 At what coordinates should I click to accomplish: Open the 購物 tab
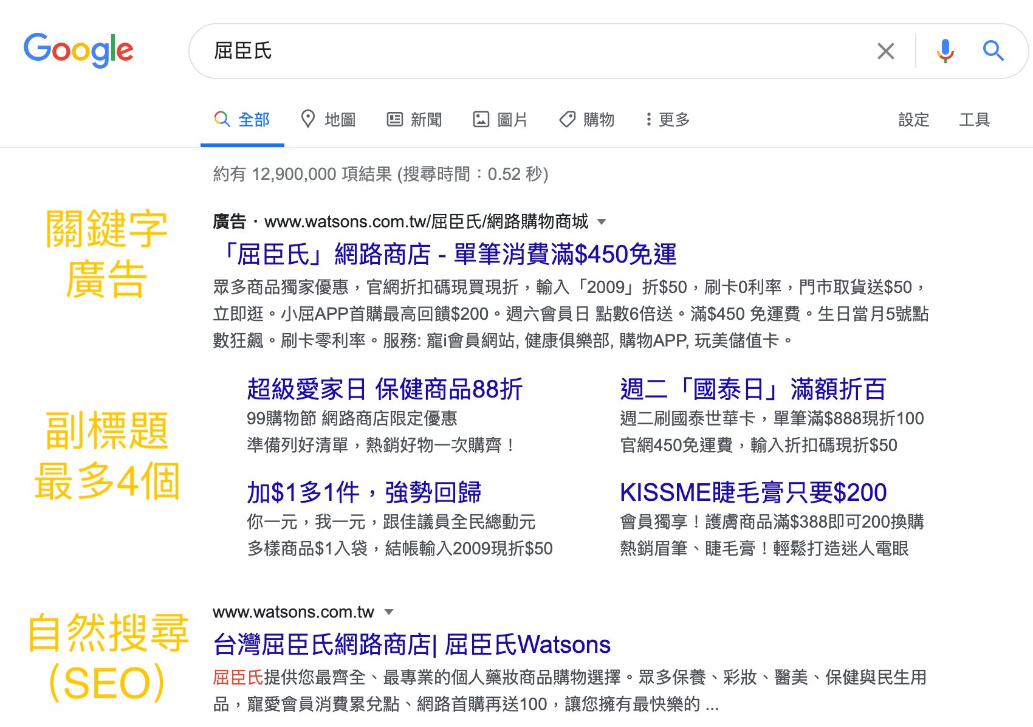point(587,120)
